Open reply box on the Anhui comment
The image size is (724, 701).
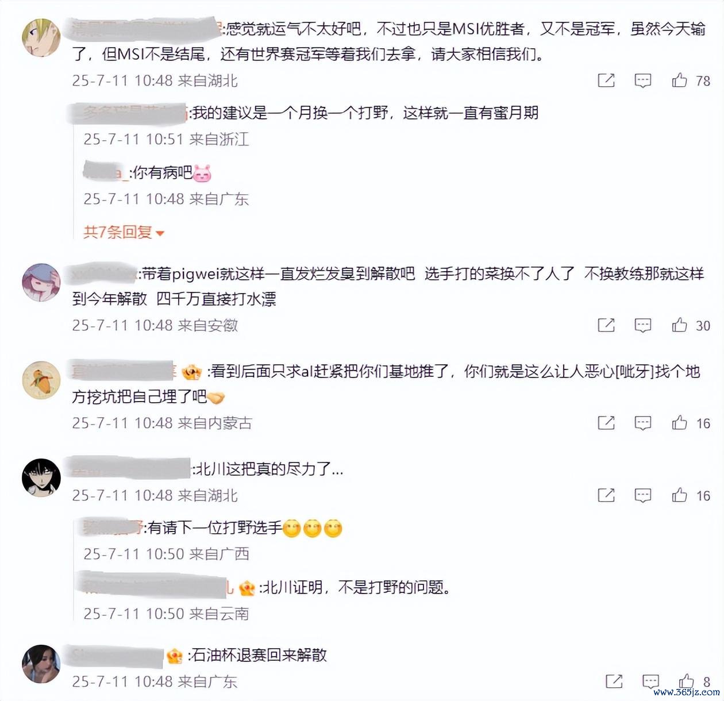point(642,325)
